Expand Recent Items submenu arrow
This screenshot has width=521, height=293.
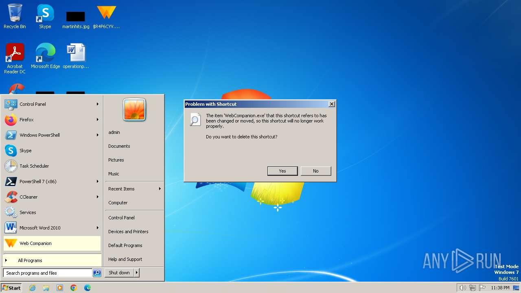160,189
